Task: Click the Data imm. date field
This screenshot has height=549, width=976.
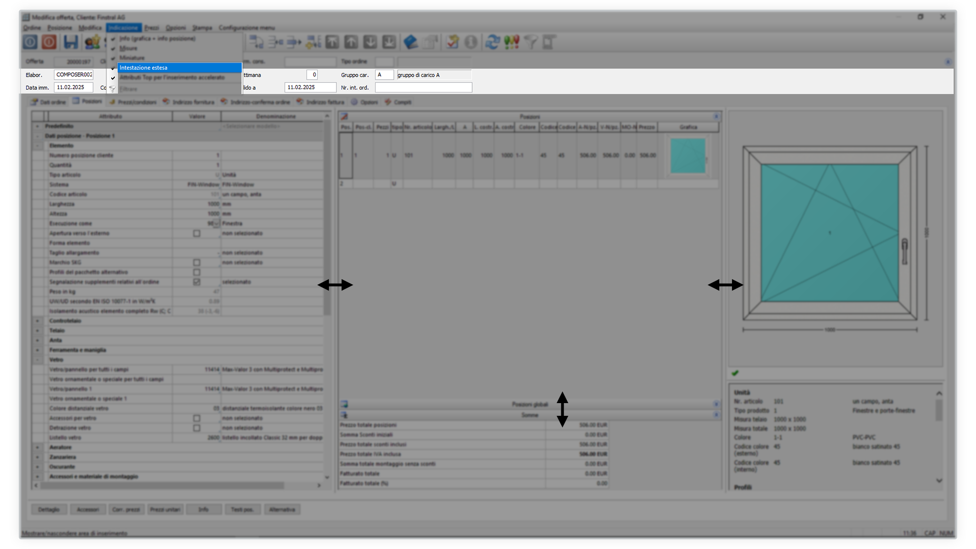Action: tap(73, 87)
